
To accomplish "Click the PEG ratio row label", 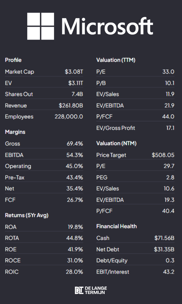I will [x=102, y=178].
